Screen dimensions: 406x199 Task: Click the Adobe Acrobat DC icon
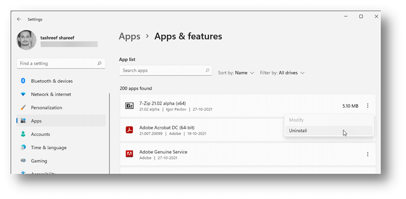pyautogui.click(x=129, y=130)
